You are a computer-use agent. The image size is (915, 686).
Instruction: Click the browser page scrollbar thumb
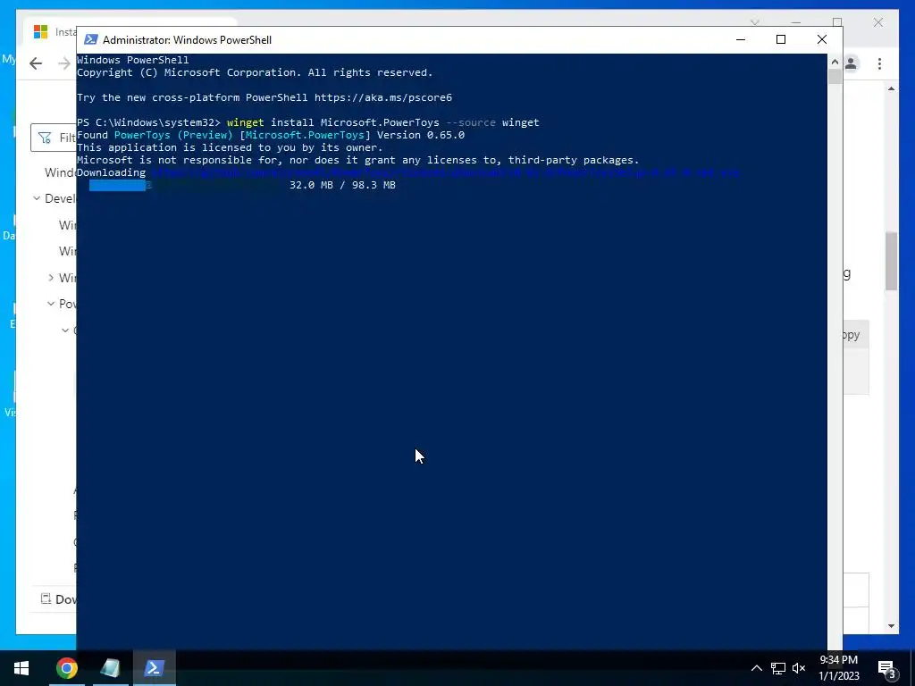[891, 261]
